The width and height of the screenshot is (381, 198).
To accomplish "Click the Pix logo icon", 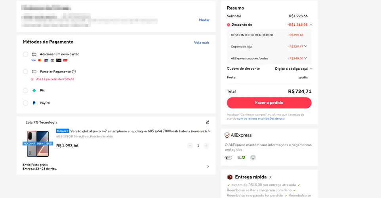I will (34, 90).
